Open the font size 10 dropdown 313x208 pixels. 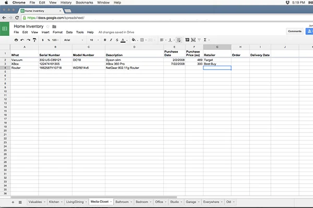(x=94, y=40)
